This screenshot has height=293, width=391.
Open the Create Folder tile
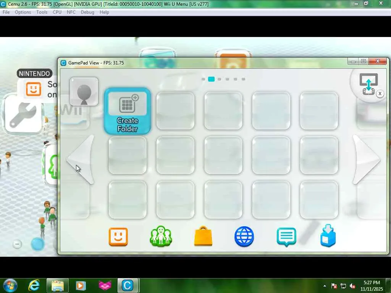click(x=128, y=111)
